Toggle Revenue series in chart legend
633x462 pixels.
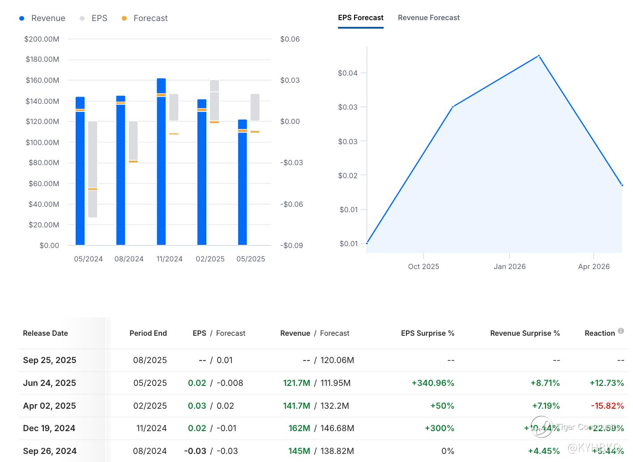point(43,18)
